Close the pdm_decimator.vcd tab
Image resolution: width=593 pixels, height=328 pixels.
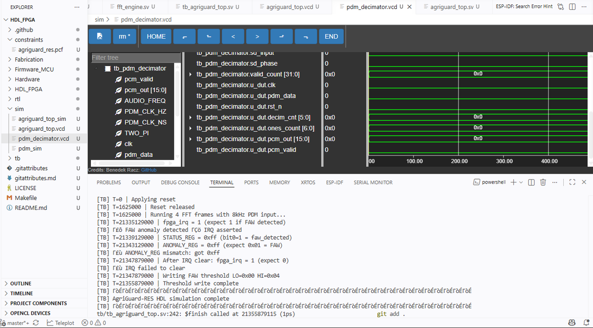pyautogui.click(x=409, y=7)
